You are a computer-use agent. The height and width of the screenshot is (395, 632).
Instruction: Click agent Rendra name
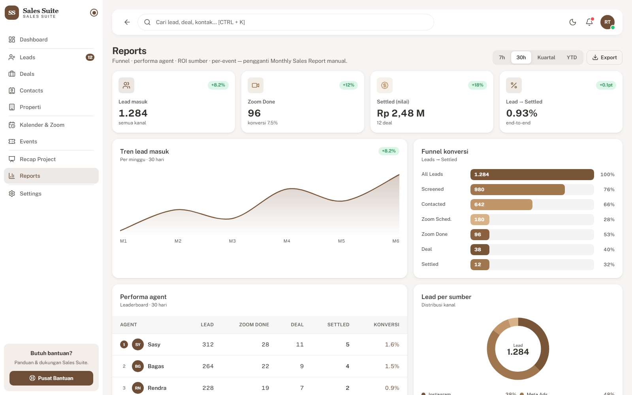pyautogui.click(x=157, y=388)
